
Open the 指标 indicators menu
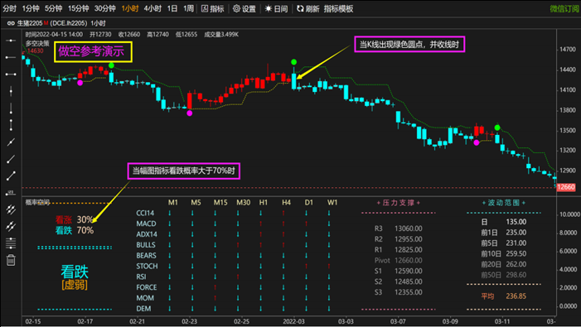213,8
